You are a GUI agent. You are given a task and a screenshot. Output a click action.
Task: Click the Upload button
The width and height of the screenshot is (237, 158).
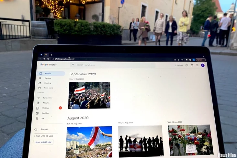click(179, 65)
